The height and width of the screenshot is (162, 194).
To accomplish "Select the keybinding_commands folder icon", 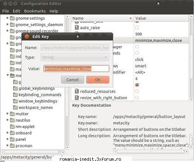I will (x=15, y=95).
